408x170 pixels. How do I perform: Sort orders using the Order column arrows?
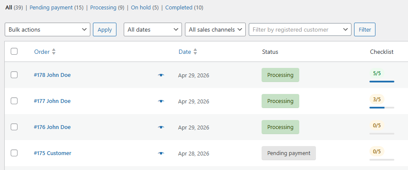point(54,52)
